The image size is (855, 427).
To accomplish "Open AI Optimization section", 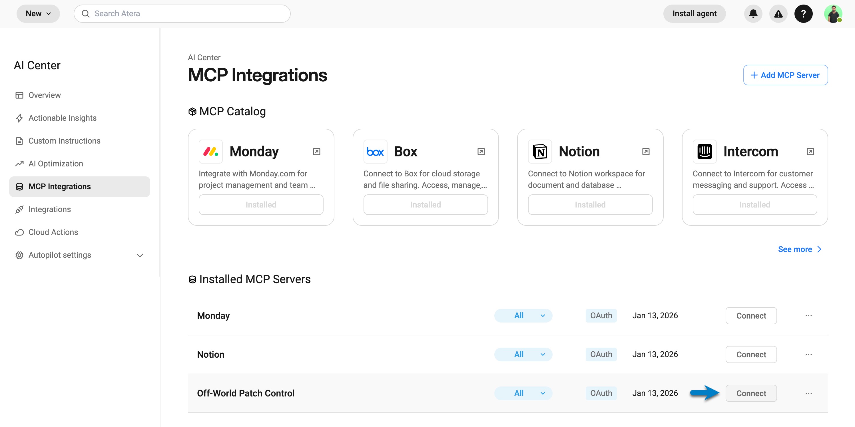I will (x=80, y=164).
